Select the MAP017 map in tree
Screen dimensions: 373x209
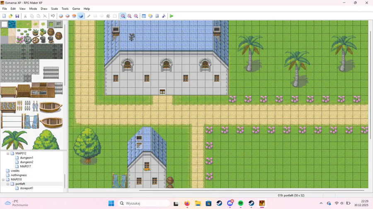click(25, 166)
